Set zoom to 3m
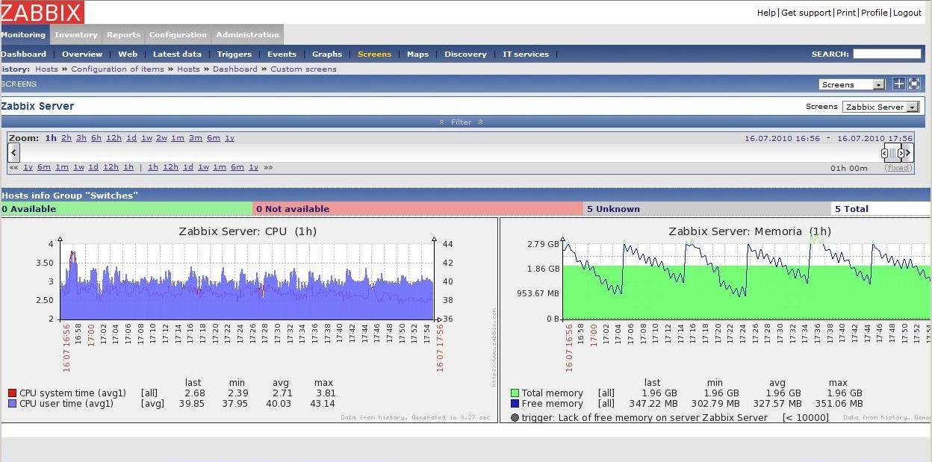932x462 pixels. coord(196,138)
